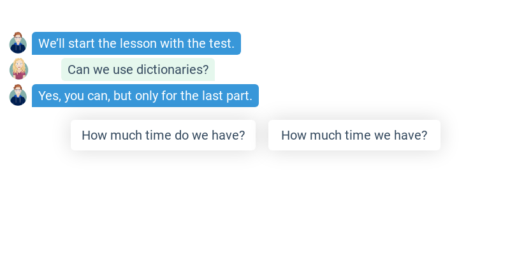Click the green 'Can we use dictionaries?' bubble
The height and width of the screenshot is (255, 510).
[x=138, y=69]
